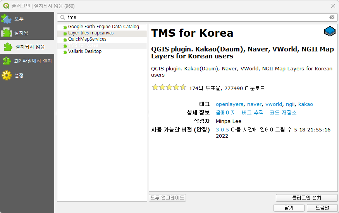Open the 설치됨 (Installed) plugins tab
The width and height of the screenshot is (339, 213).
[x=27, y=33]
